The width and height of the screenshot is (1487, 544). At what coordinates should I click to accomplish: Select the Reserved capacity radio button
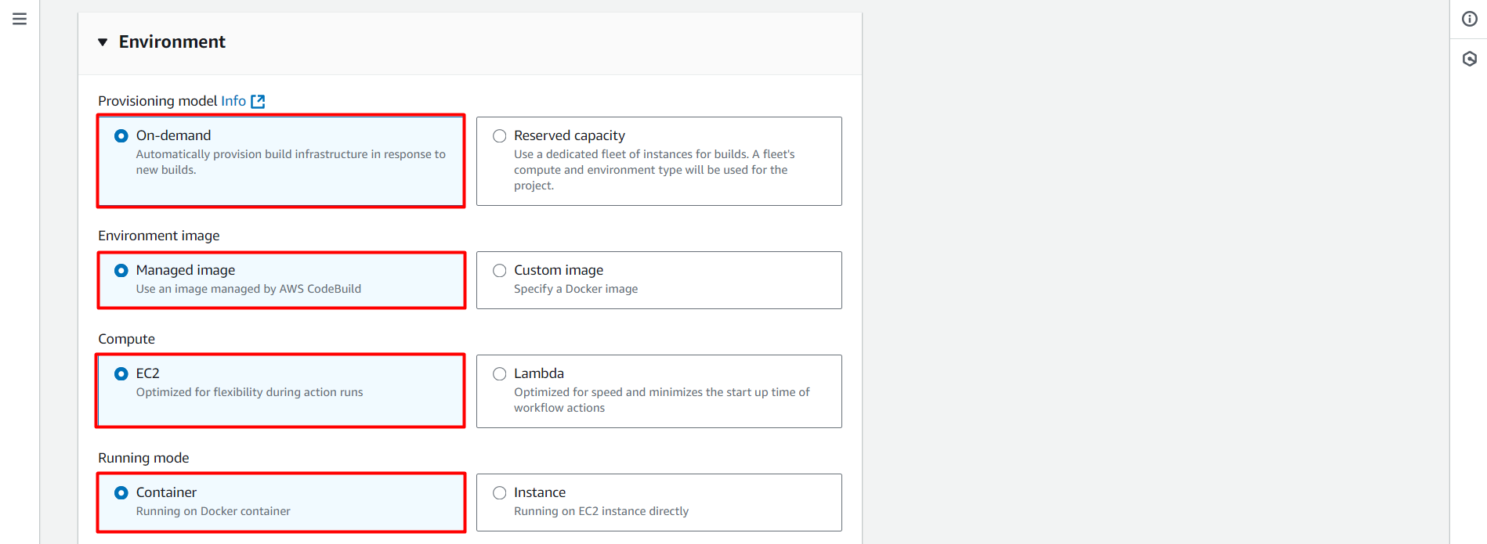coord(499,135)
